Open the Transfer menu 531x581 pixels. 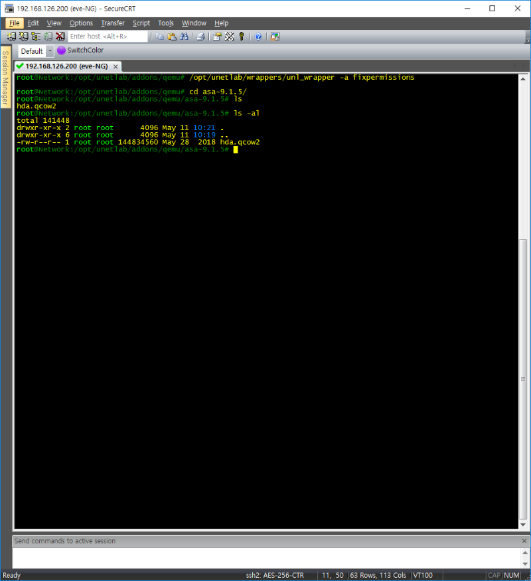(x=113, y=23)
